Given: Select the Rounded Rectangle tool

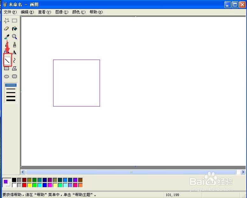Looking at the screenshot, I should click(15, 77).
